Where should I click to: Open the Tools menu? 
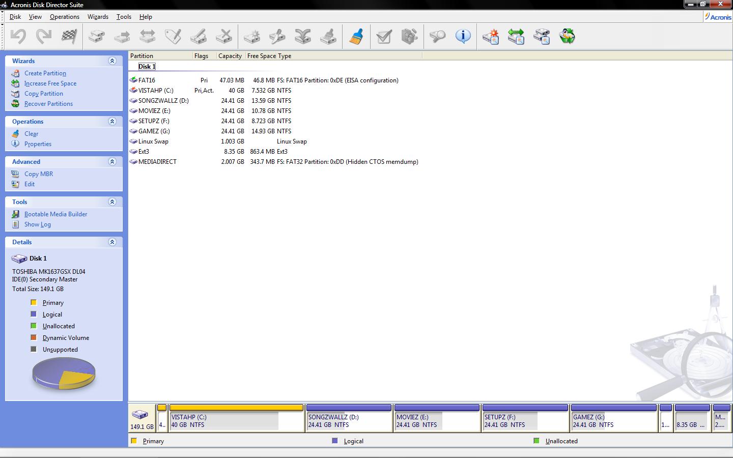pyautogui.click(x=124, y=17)
